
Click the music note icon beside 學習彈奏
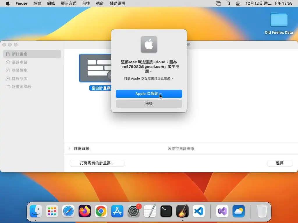(x=8, y=70)
